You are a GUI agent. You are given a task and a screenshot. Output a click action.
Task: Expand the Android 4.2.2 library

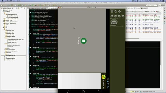[3, 20]
